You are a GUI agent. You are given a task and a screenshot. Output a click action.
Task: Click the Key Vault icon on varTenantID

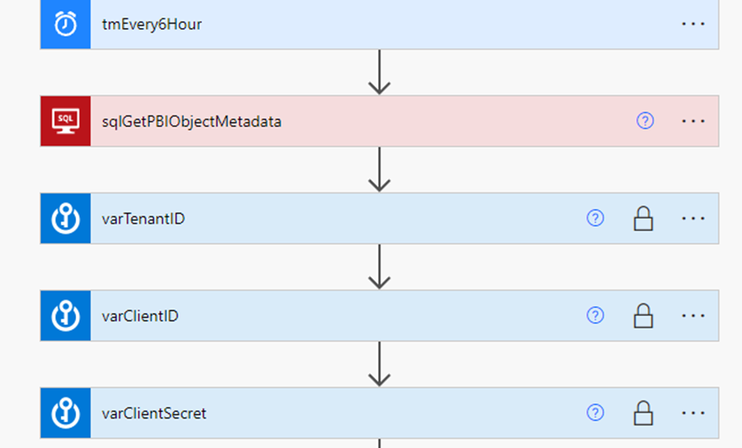pos(66,219)
